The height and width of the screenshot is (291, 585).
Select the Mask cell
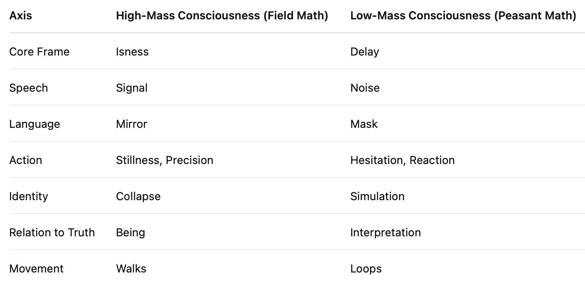pyautogui.click(x=364, y=124)
